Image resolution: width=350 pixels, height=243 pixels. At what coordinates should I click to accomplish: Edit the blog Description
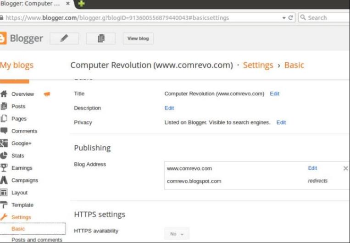(169, 108)
